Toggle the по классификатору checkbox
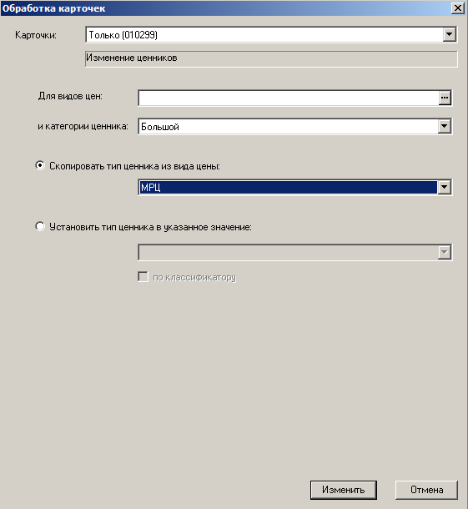This screenshot has width=468, height=509. click(143, 277)
